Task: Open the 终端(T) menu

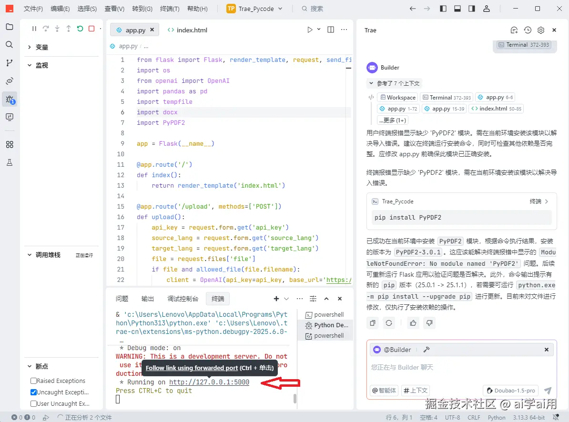Action: (x=170, y=9)
